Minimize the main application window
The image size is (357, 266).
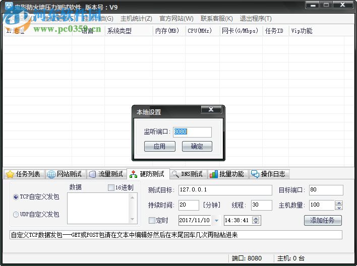(x=313, y=5)
